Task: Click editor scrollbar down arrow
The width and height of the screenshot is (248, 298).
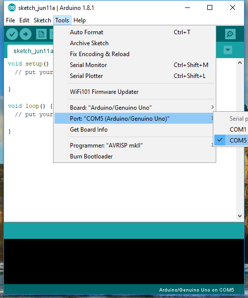Action: pyautogui.click(x=240, y=216)
